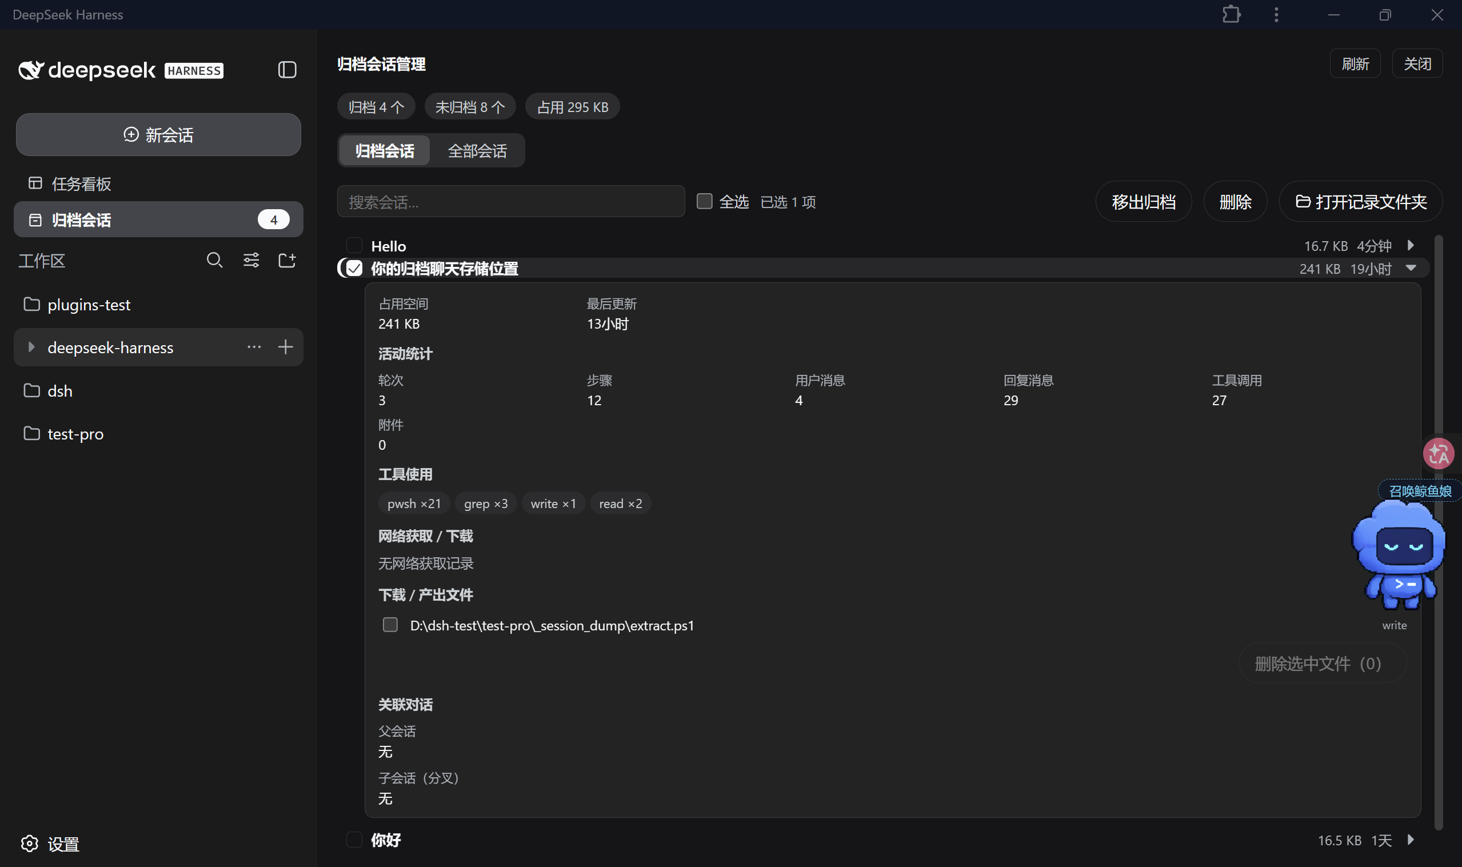The image size is (1462, 867).
Task: Expand the deepseek-harness workspace tree
Action: click(31, 347)
